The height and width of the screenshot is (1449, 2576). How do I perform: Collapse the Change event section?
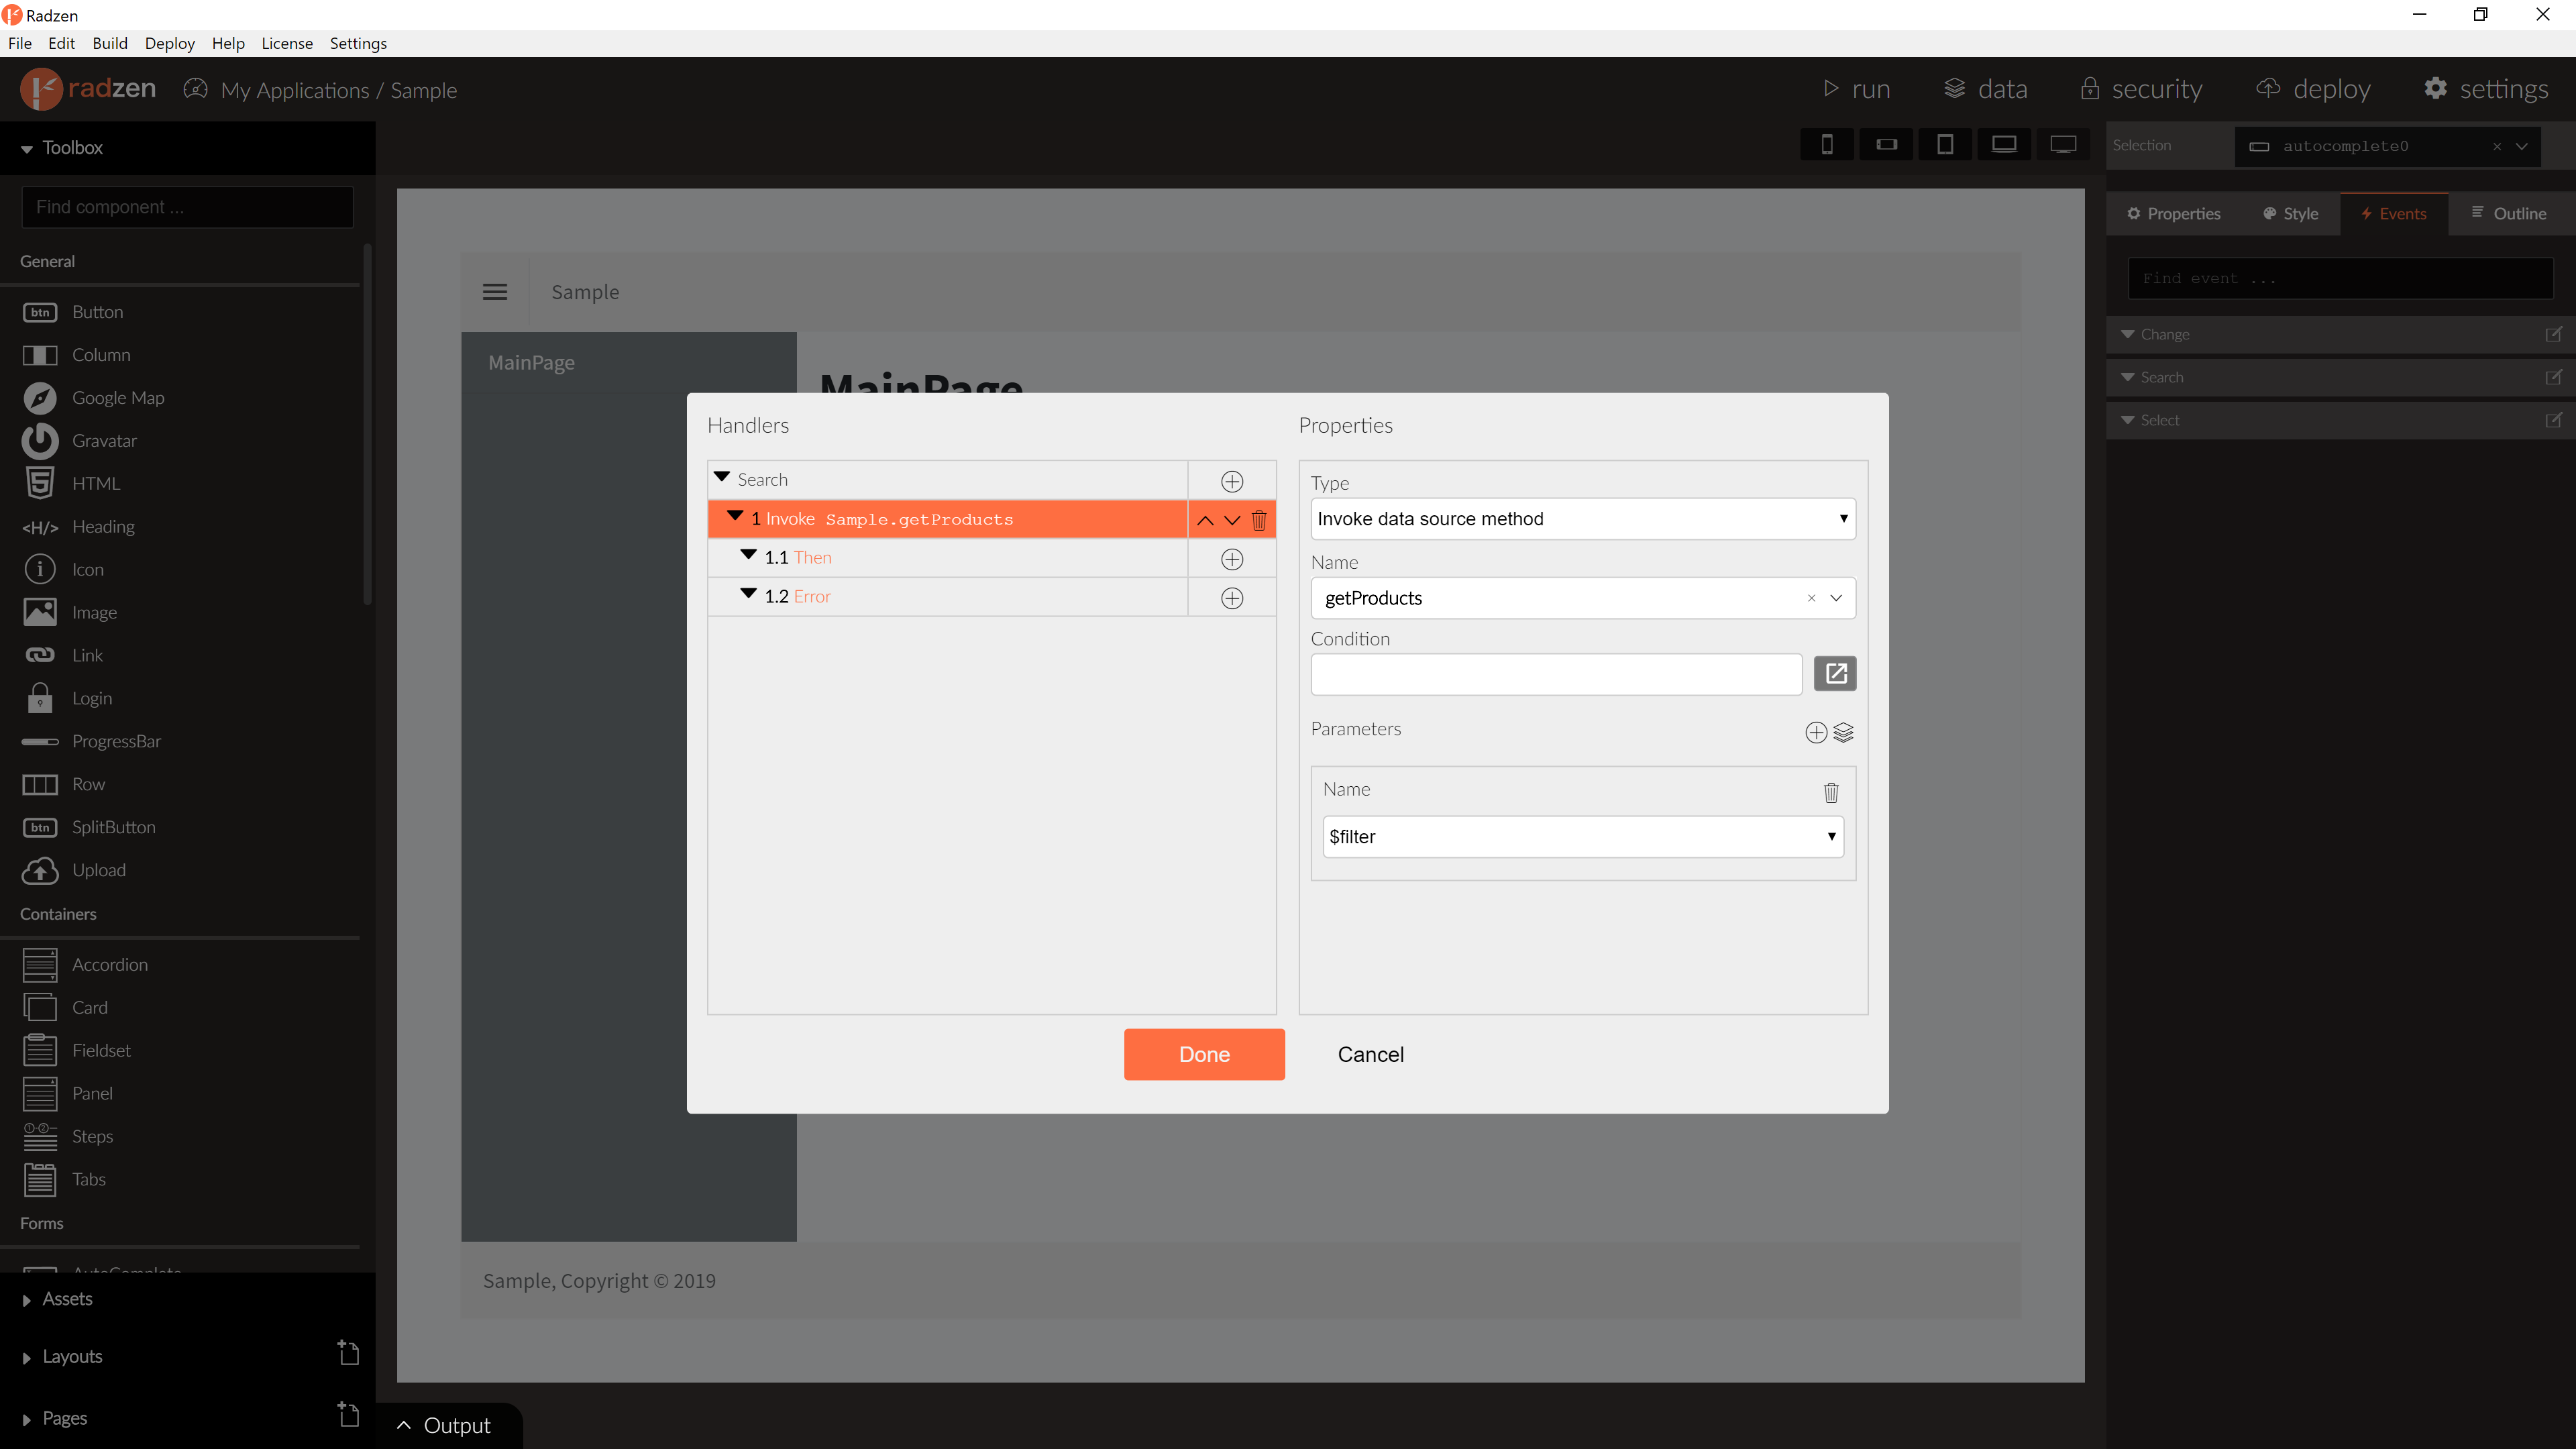coord(2127,334)
